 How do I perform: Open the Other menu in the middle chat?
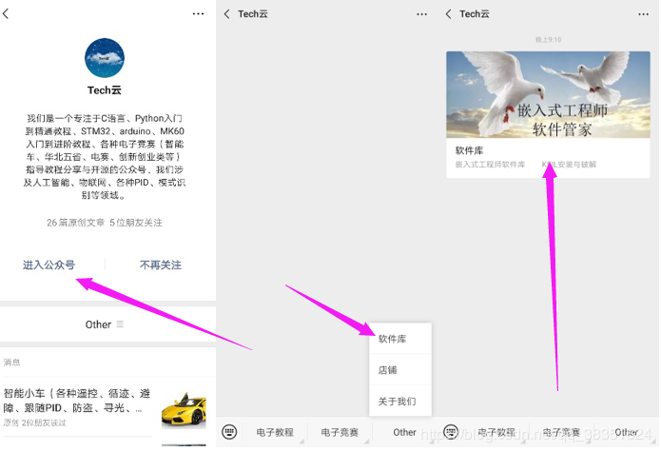(x=404, y=432)
